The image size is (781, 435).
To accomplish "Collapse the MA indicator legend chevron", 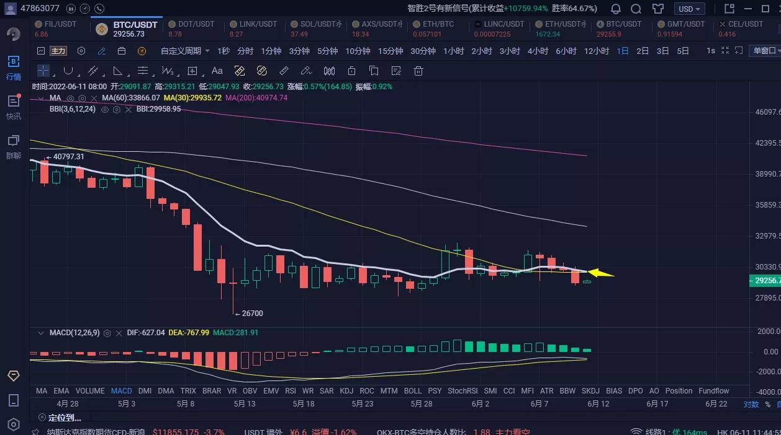I will [41, 98].
